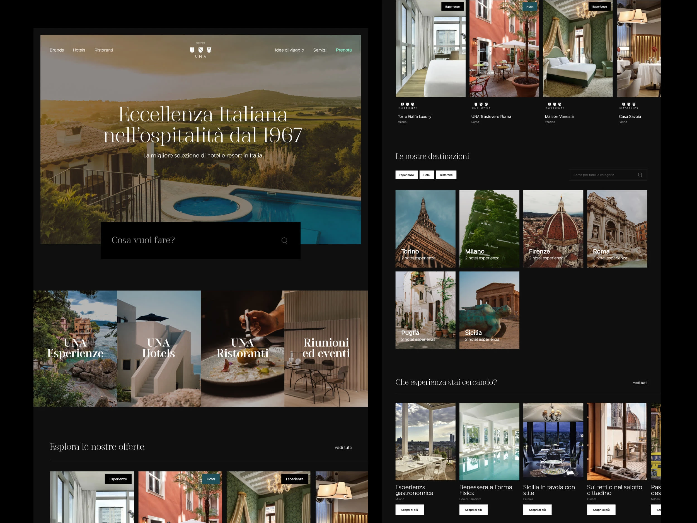Open Idee di viaggio menu item
697x523 pixels.
coord(289,50)
